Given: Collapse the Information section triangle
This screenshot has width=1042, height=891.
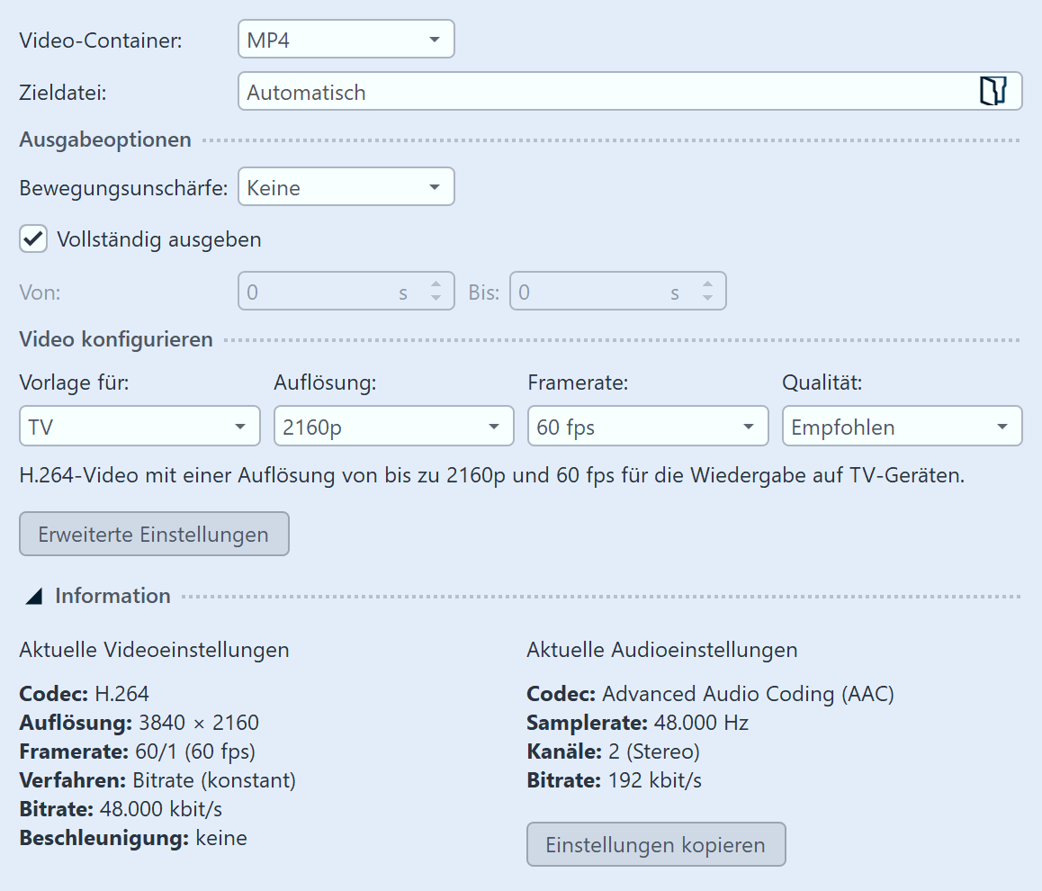Looking at the screenshot, I should click(34, 596).
